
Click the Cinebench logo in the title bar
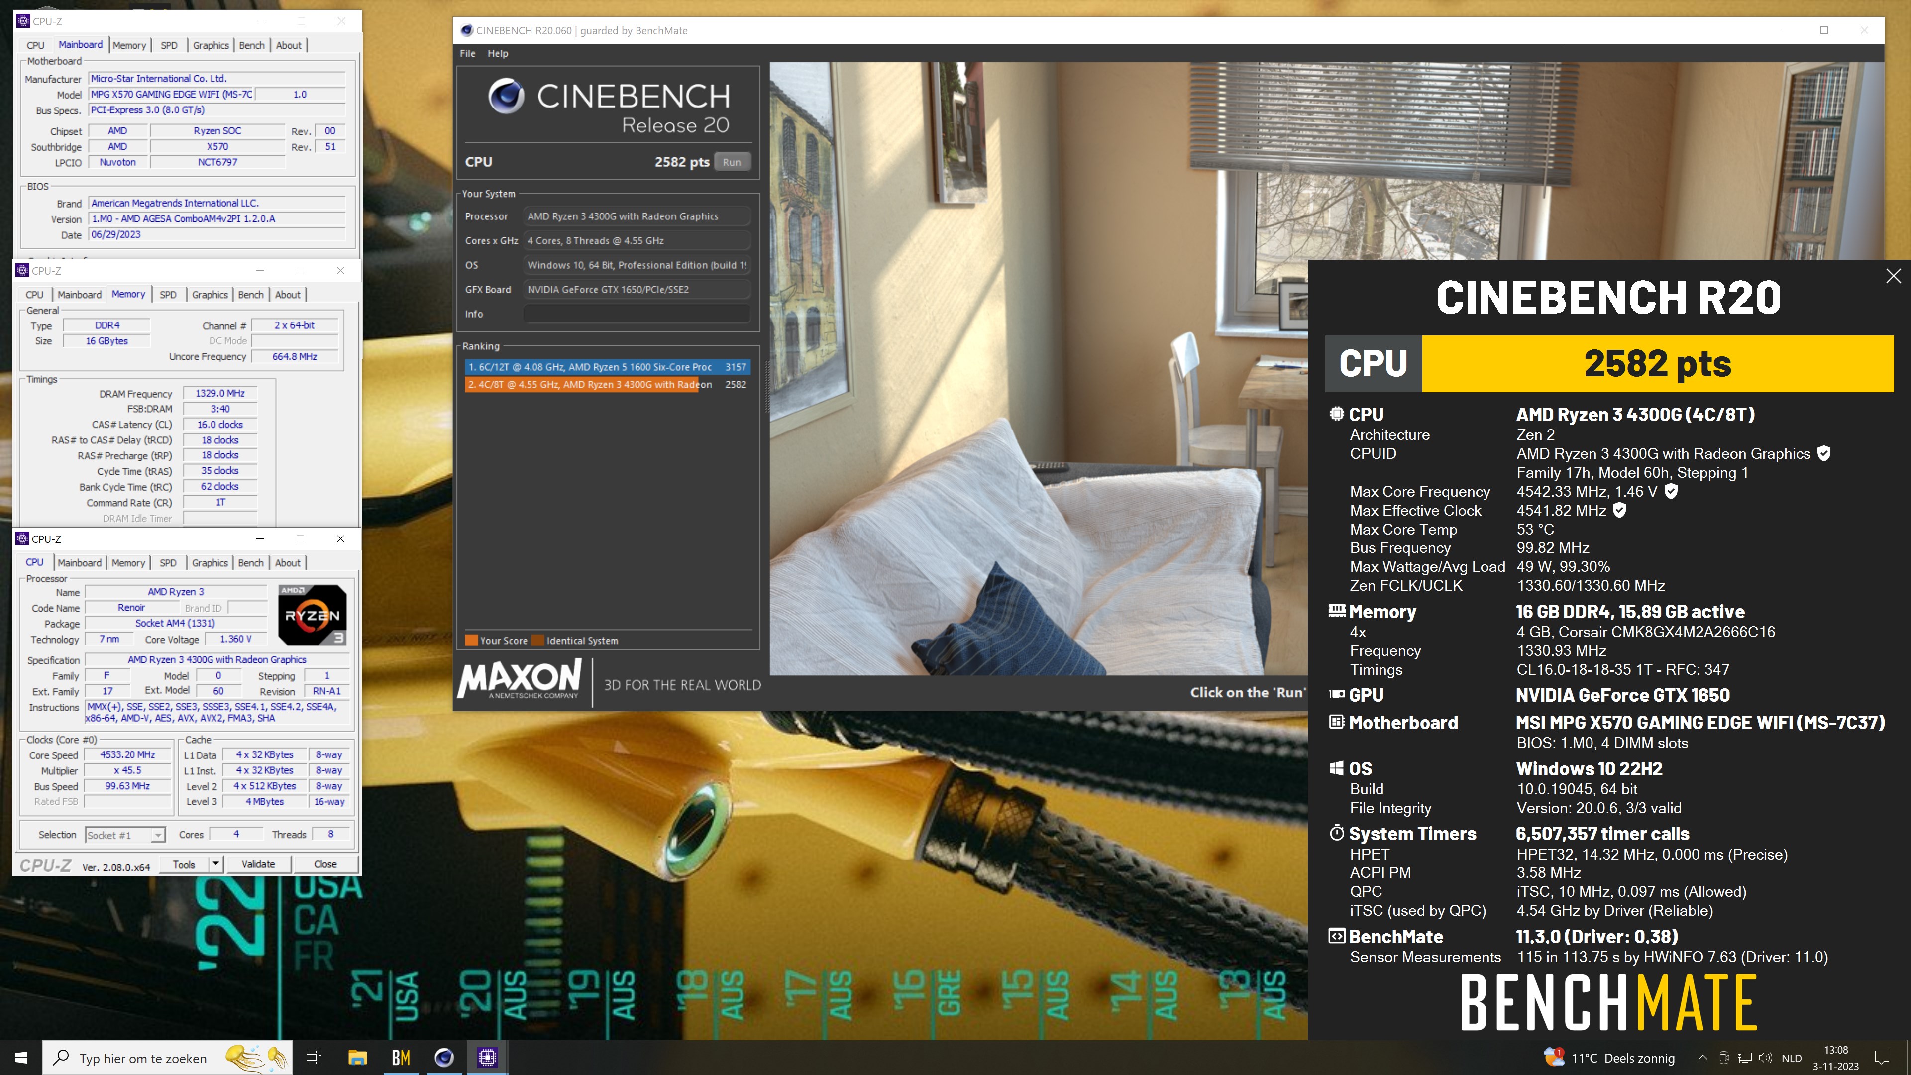(x=467, y=30)
